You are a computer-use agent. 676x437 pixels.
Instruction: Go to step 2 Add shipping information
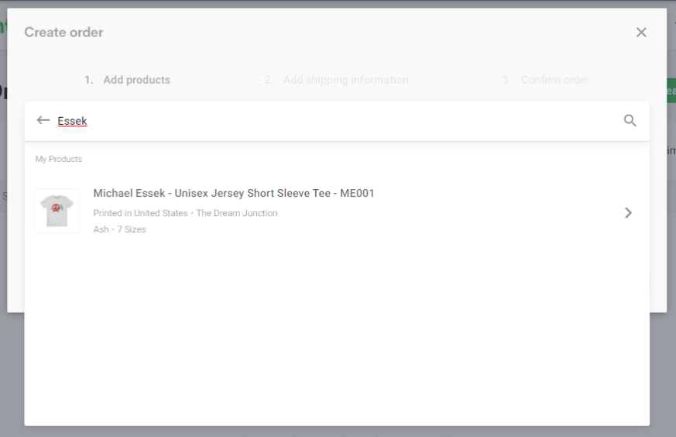pos(336,80)
